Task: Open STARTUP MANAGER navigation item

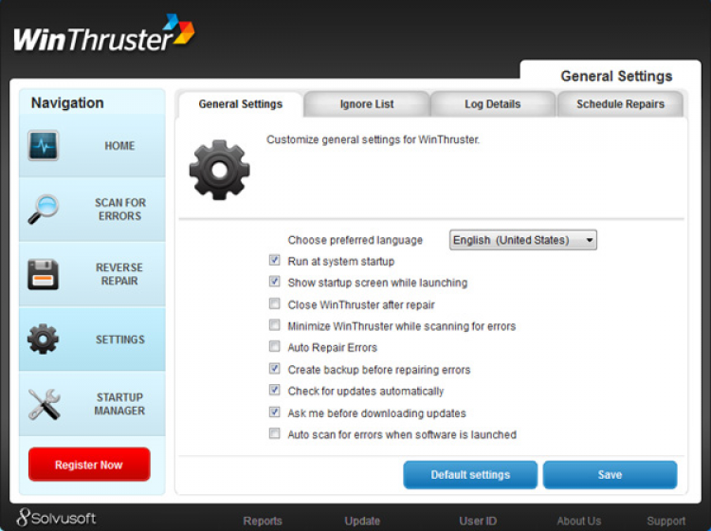Action: click(92, 404)
